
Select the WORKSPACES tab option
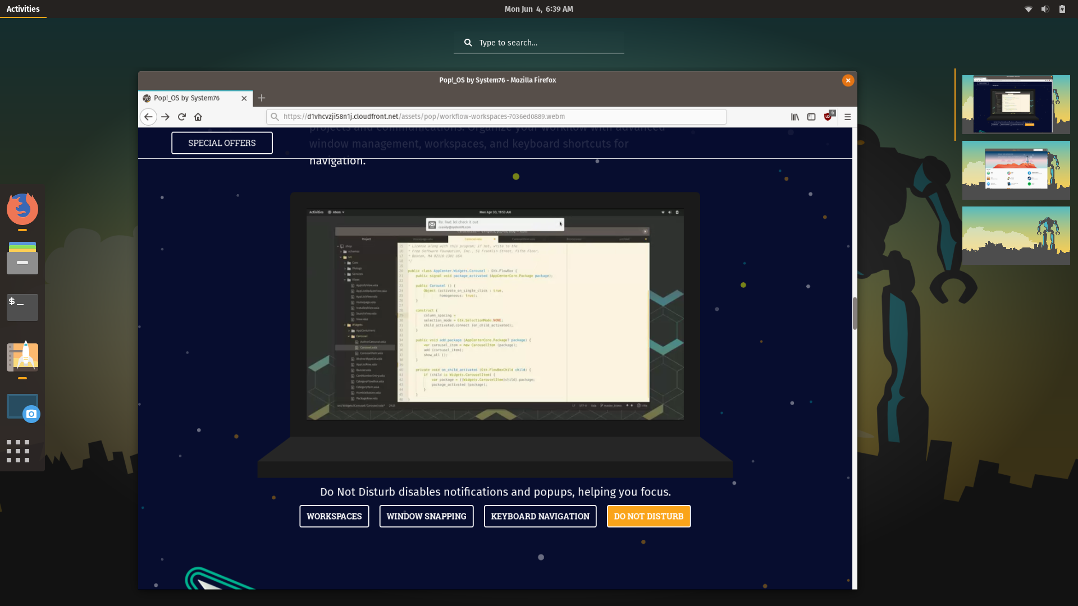tap(334, 516)
